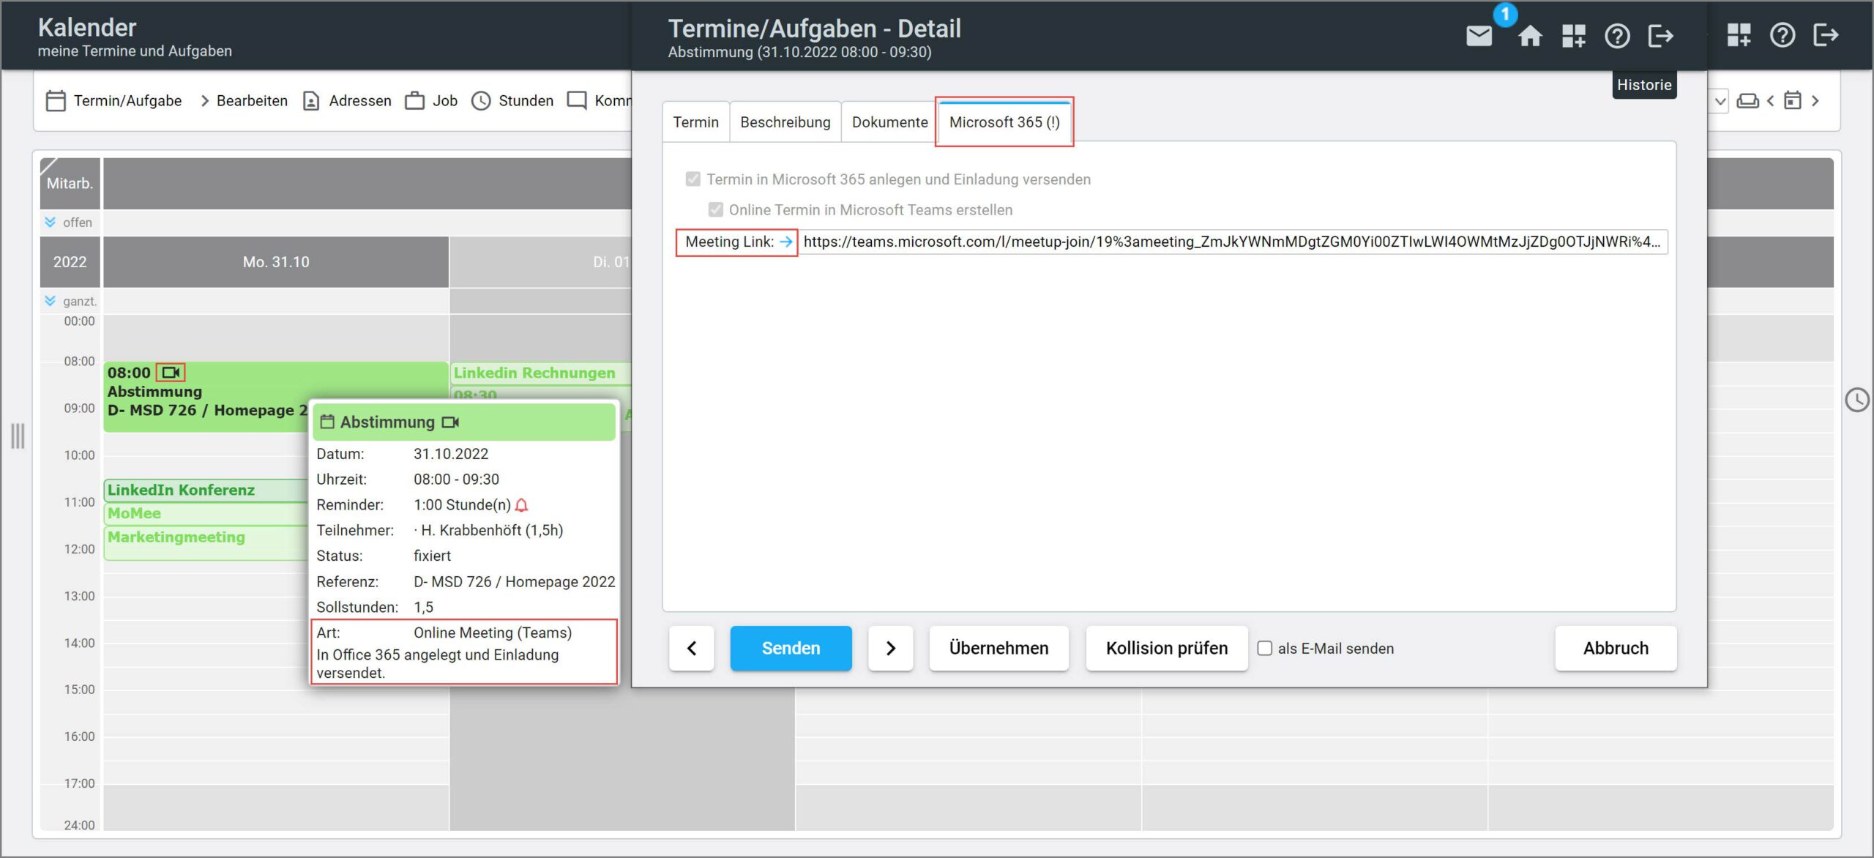The width and height of the screenshot is (1874, 858).
Task: Toggle 'Online Termin in Microsoft Teams erstellen' checkbox
Action: pos(715,210)
